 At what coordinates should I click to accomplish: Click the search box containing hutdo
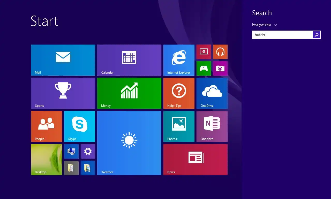(x=282, y=35)
